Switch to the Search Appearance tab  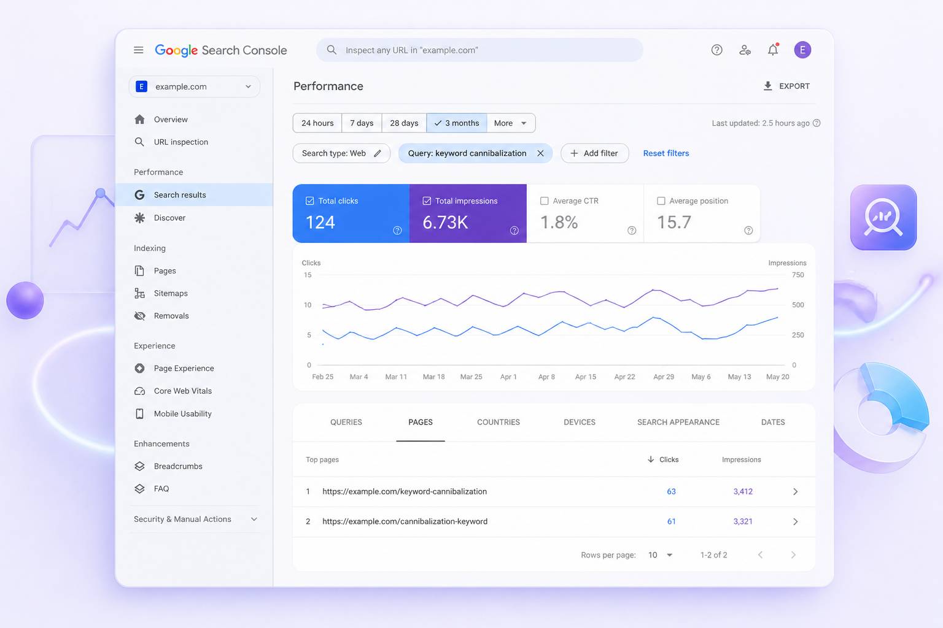click(x=678, y=422)
